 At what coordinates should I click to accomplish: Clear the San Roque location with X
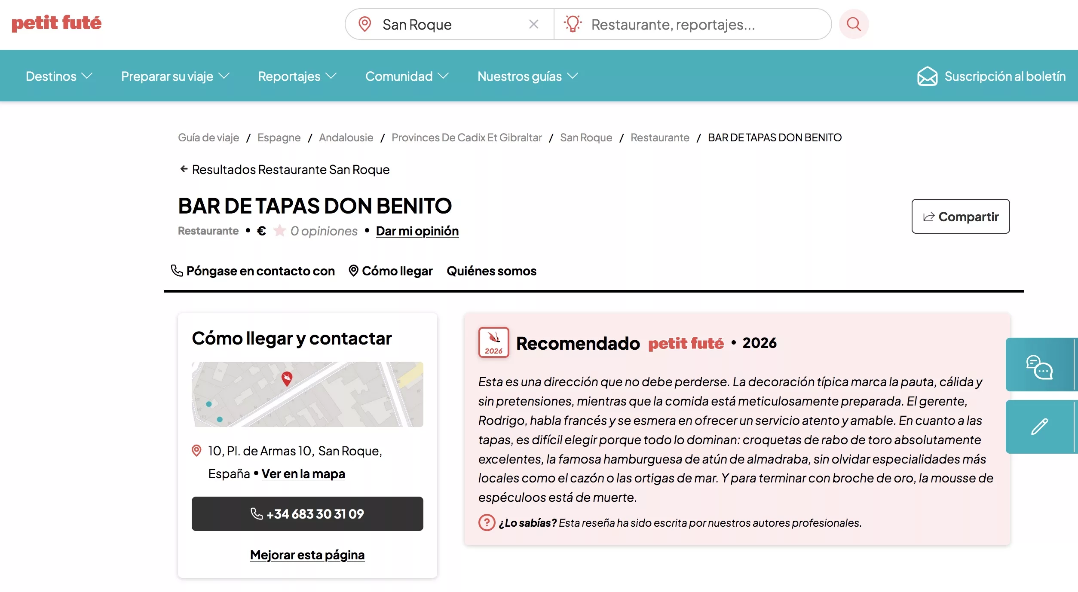[533, 24]
